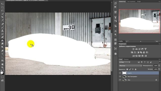Select the Quick Selection tool
Screen dimensions: 161x91
pos(2,14)
